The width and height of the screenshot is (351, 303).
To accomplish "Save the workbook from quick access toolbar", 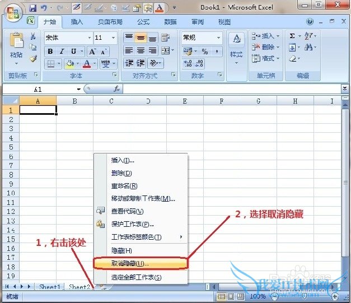I will tap(32, 8).
